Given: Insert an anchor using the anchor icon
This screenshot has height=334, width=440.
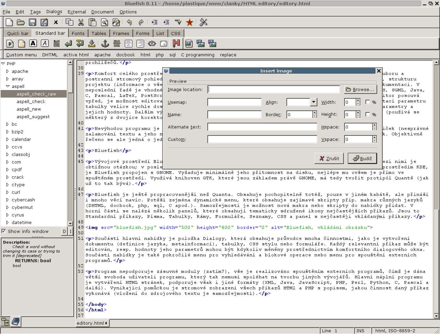Looking at the screenshot, I should [105, 43].
